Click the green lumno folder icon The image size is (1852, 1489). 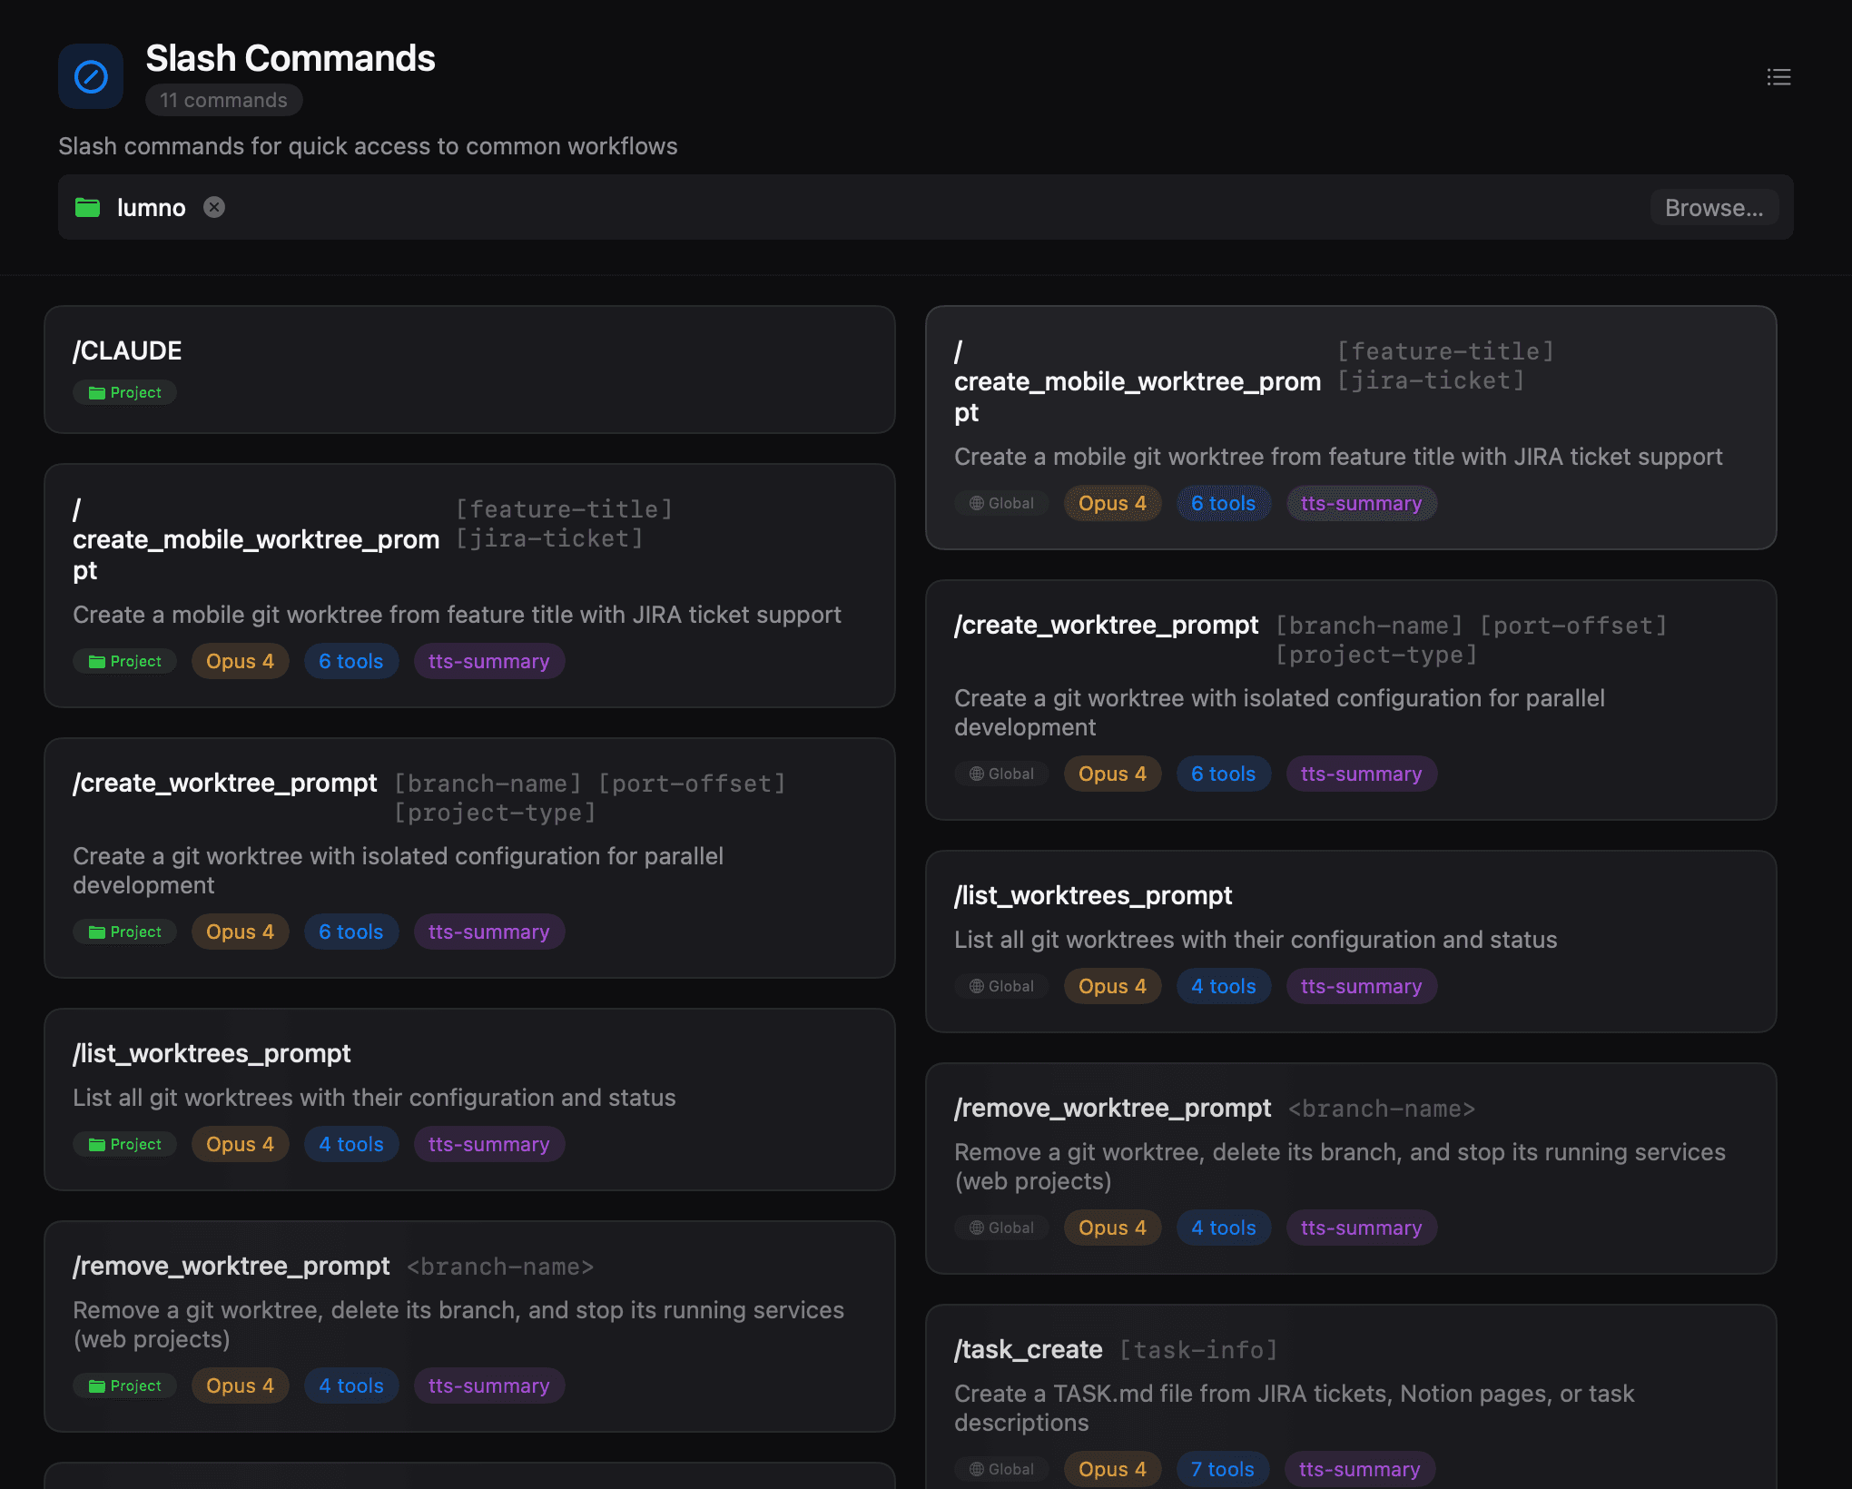[x=87, y=208]
